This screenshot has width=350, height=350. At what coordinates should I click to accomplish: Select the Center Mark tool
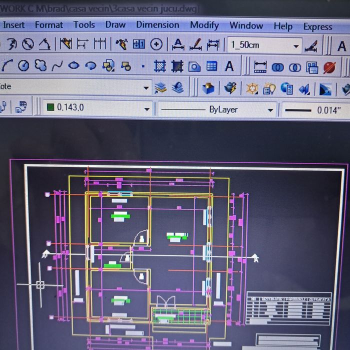tap(156, 44)
